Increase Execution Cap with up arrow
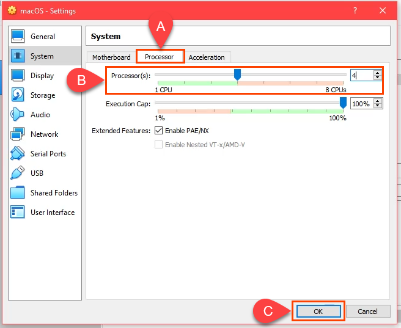401x328 pixels. [x=378, y=101]
